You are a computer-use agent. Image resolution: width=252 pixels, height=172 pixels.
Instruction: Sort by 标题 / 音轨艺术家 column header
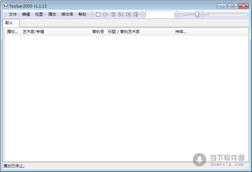[x=139, y=32]
